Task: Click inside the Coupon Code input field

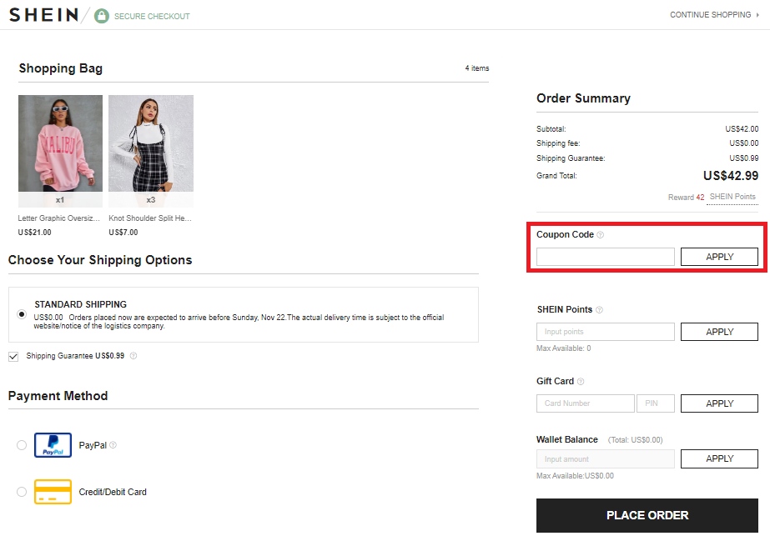Action: pos(605,256)
